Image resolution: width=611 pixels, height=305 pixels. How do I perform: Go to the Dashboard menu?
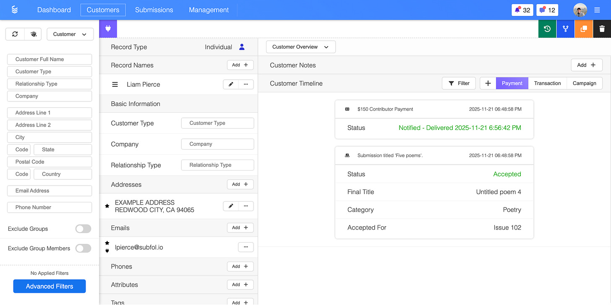[x=54, y=10]
